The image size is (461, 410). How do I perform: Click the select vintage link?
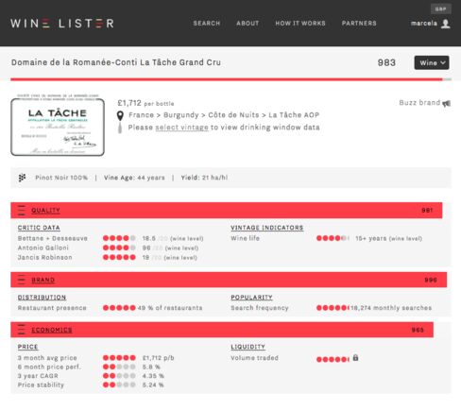coord(181,128)
